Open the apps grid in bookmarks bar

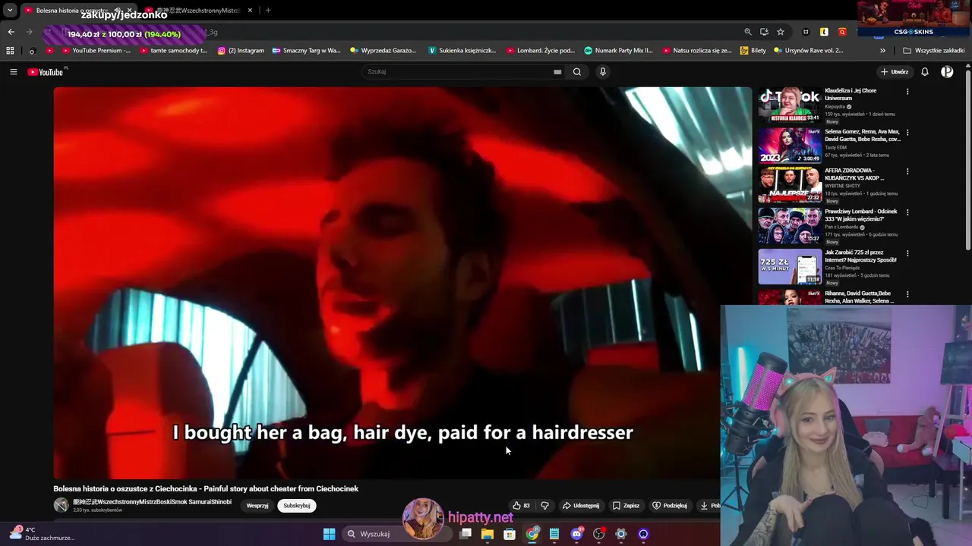click(x=10, y=51)
